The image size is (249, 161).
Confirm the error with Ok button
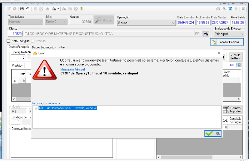(213, 133)
